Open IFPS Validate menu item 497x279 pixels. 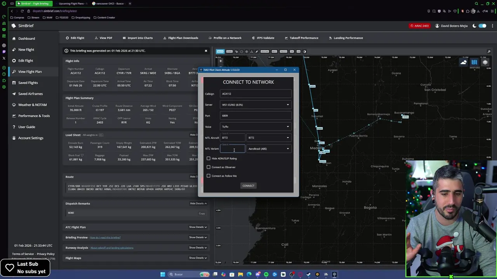click(x=263, y=38)
